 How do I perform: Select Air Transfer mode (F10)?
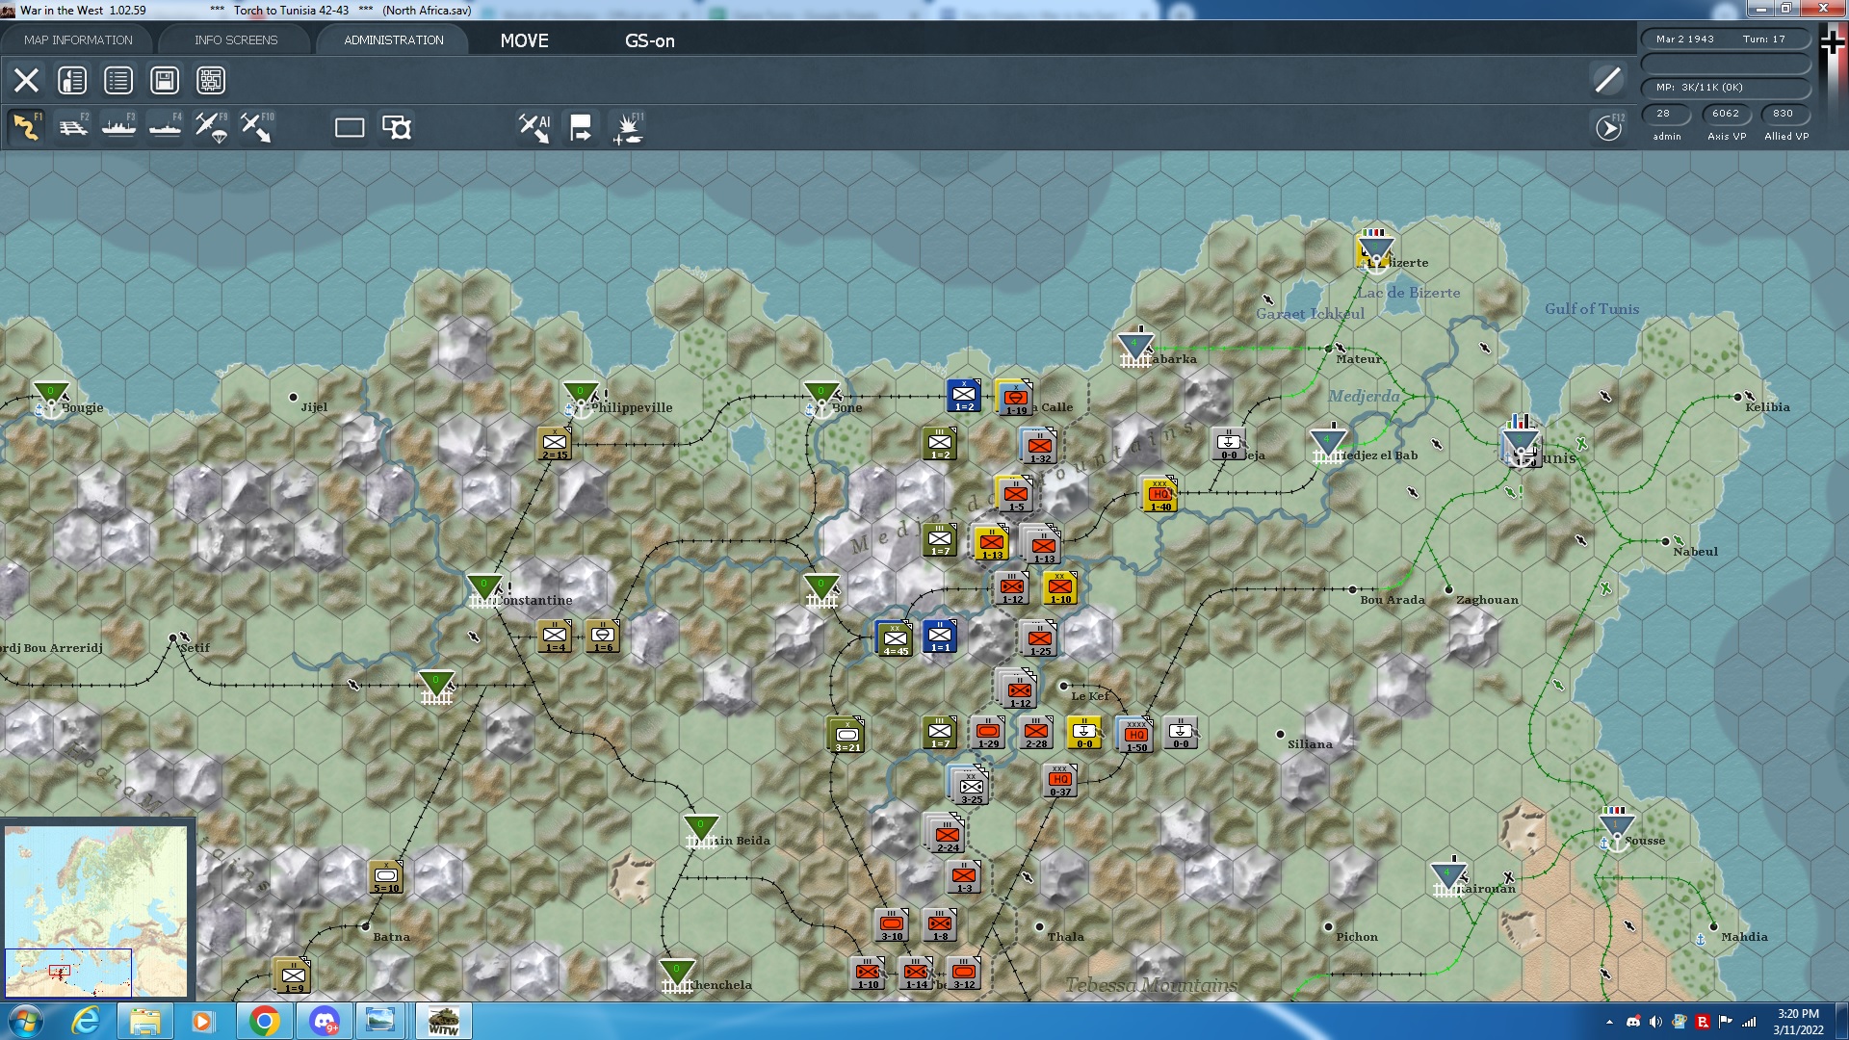pyautogui.click(x=257, y=127)
